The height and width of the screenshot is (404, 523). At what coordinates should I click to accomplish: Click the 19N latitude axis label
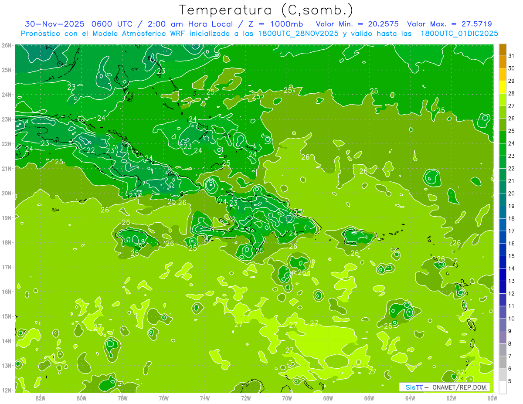click(6, 217)
